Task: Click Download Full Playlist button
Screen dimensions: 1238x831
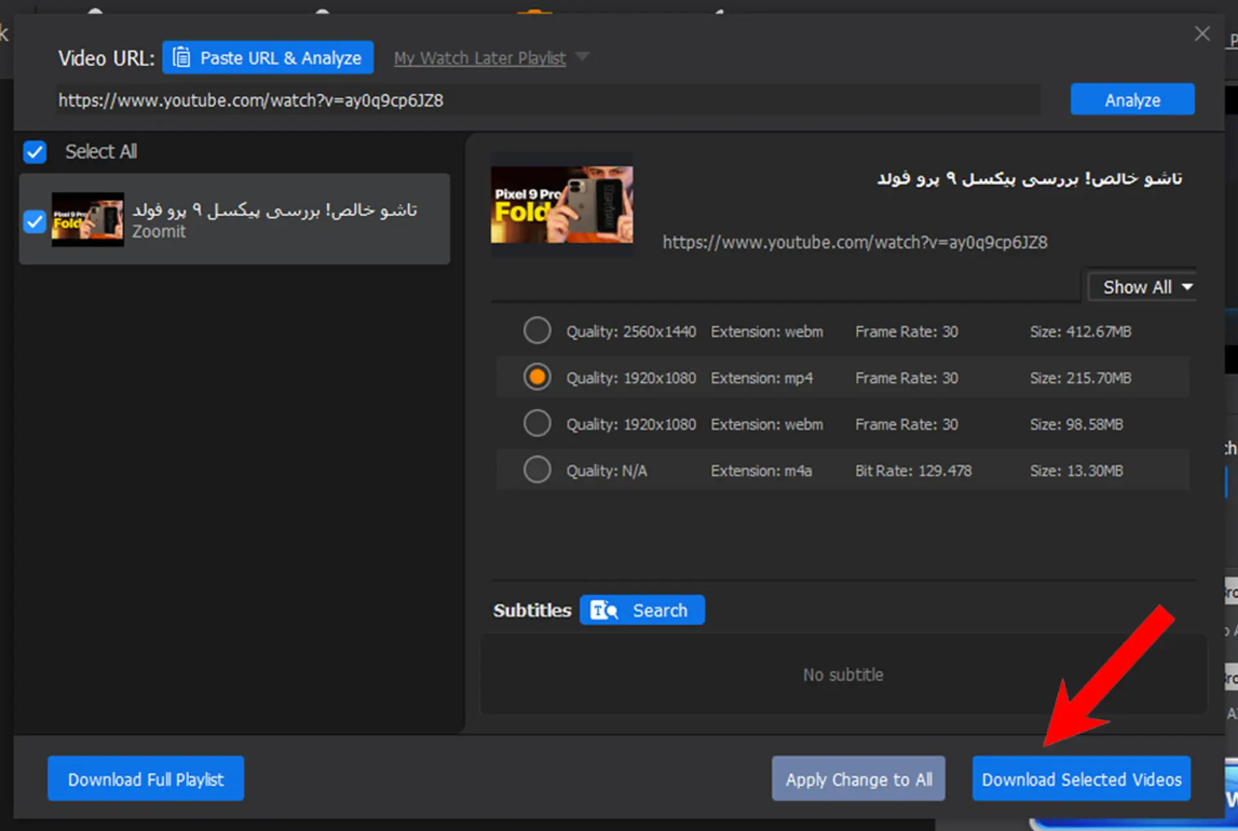Action: point(146,779)
